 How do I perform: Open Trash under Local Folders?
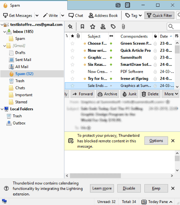tap(17, 116)
